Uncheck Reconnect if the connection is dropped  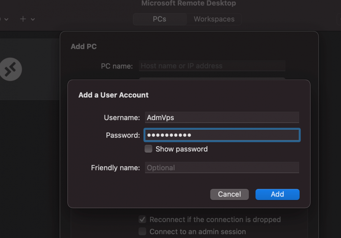point(143,220)
